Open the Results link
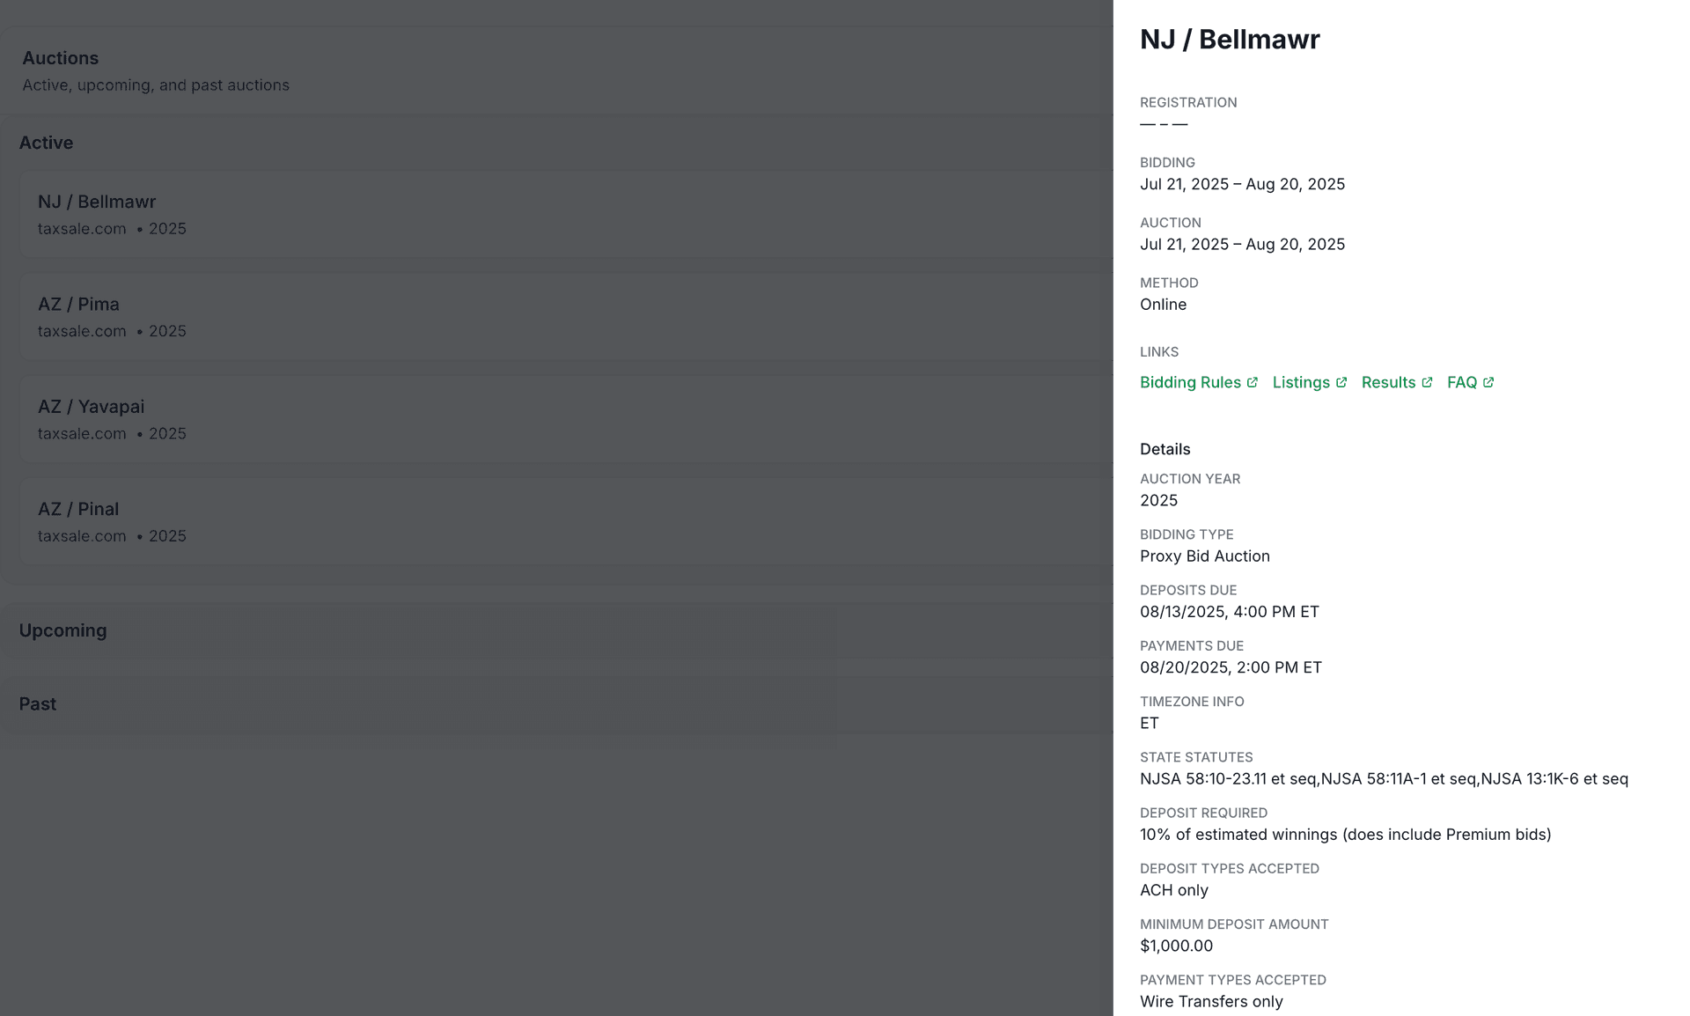The width and height of the screenshot is (1690, 1016). point(1391,382)
